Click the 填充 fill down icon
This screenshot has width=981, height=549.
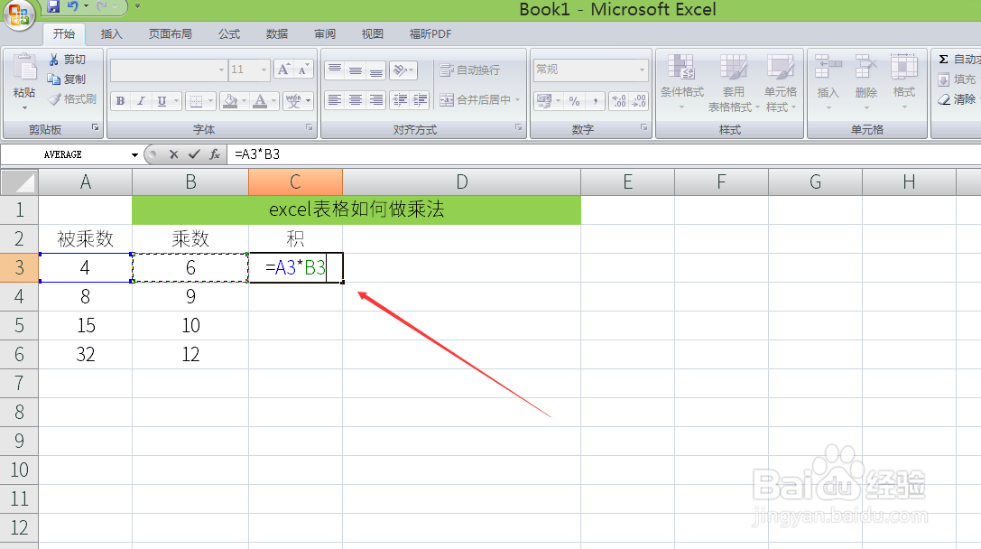coord(943,79)
